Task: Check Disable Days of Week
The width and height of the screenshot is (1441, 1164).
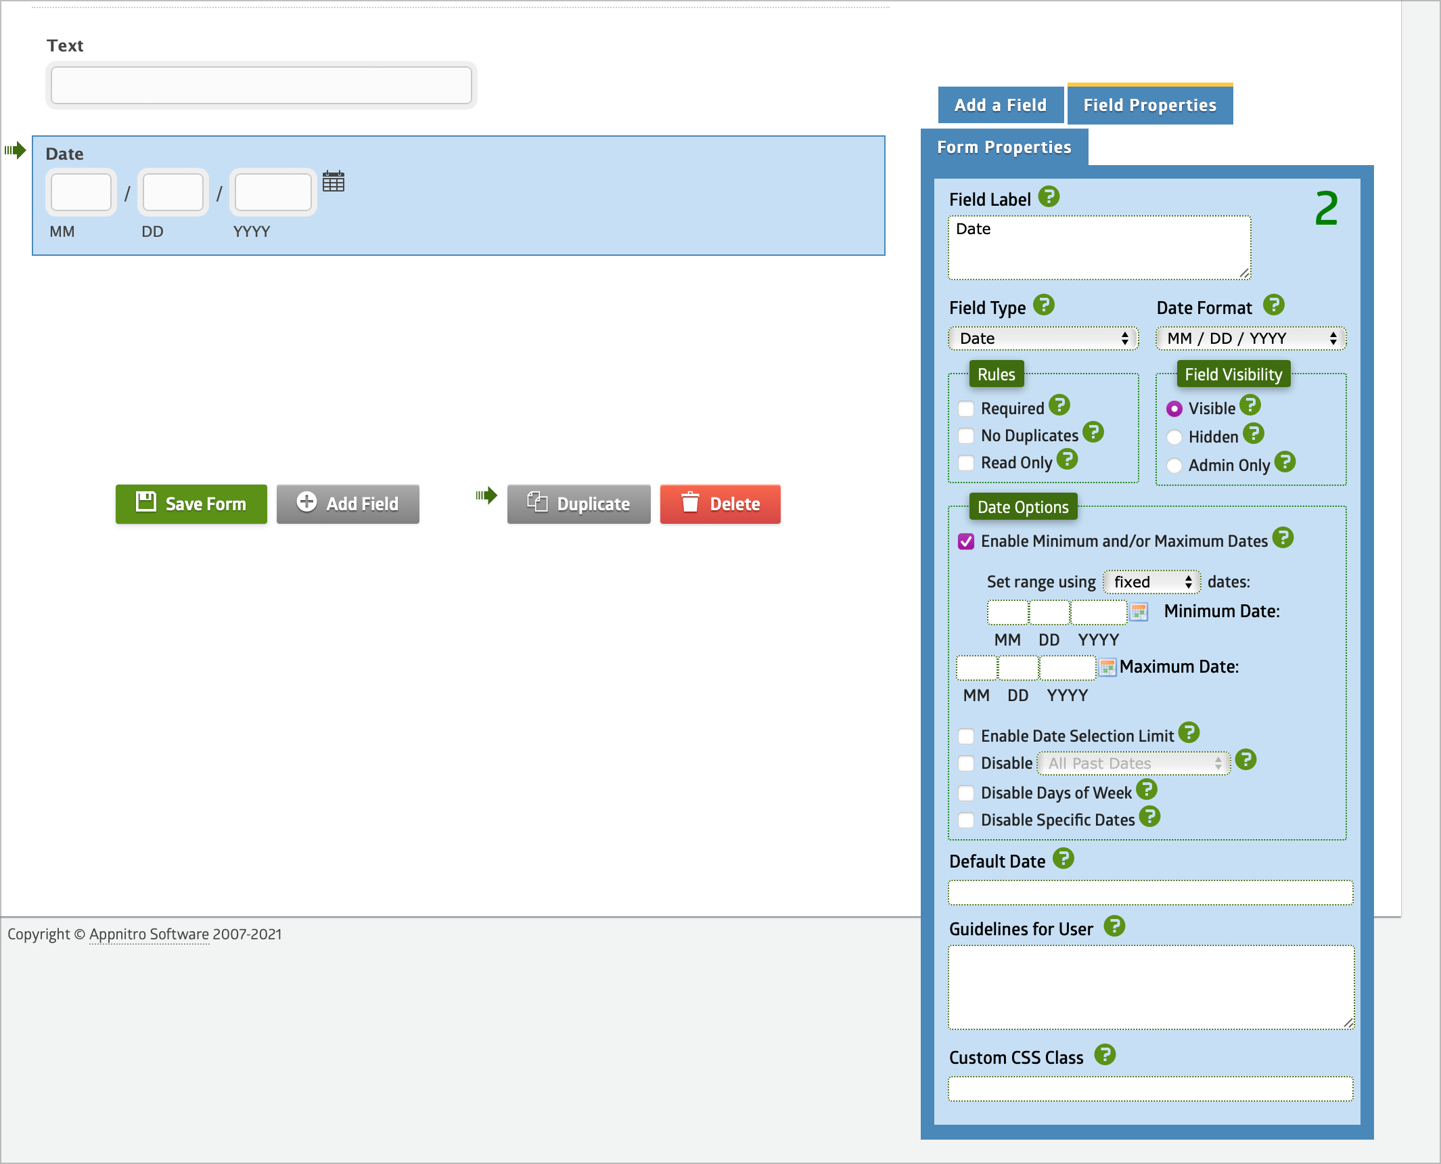Action: click(x=966, y=793)
